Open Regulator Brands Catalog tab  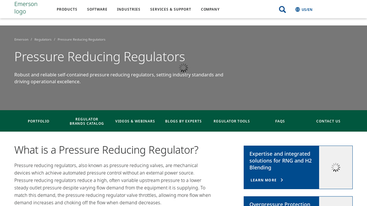(87, 121)
